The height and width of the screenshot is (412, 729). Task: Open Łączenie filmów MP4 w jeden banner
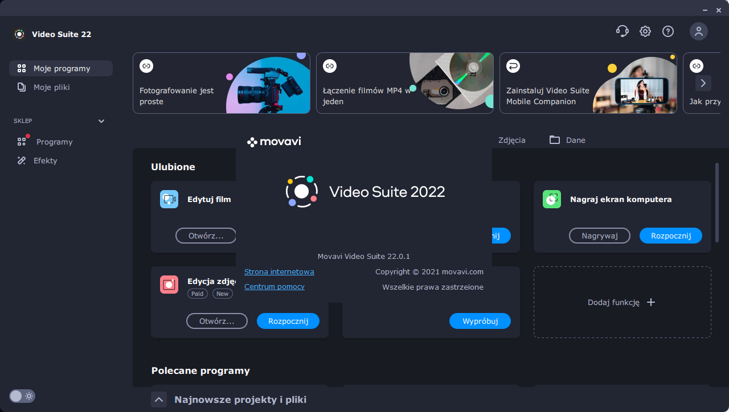click(405, 83)
